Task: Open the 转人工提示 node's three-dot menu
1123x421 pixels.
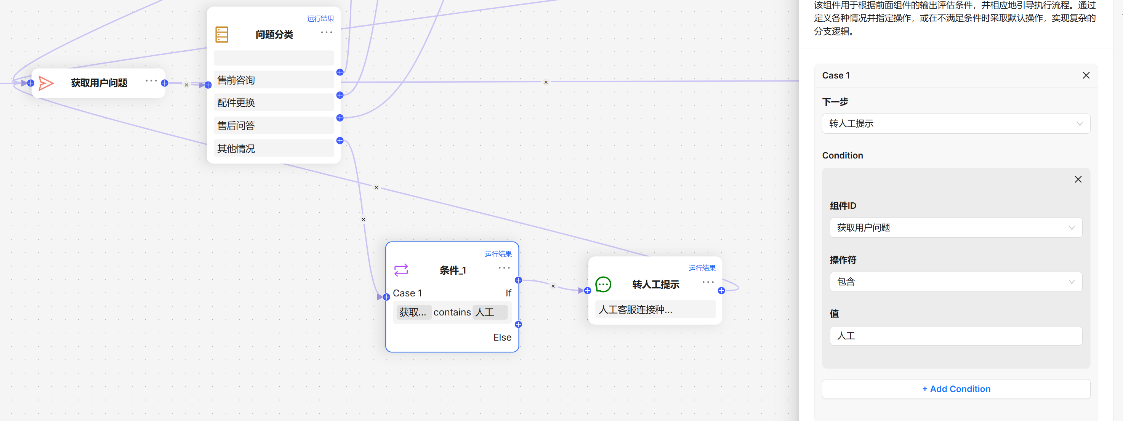Action: [708, 282]
